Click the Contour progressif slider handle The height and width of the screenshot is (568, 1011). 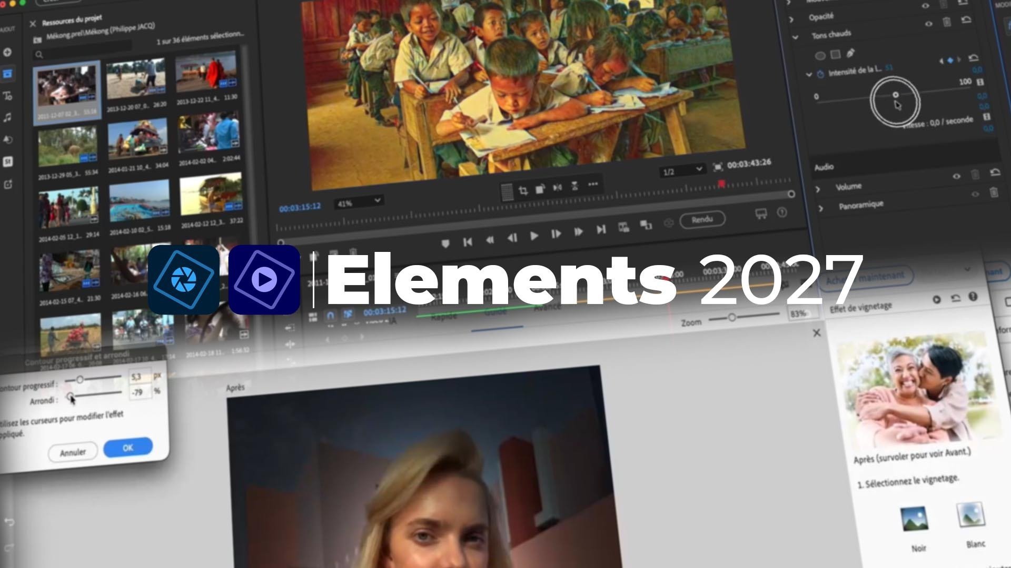pyautogui.click(x=80, y=379)
